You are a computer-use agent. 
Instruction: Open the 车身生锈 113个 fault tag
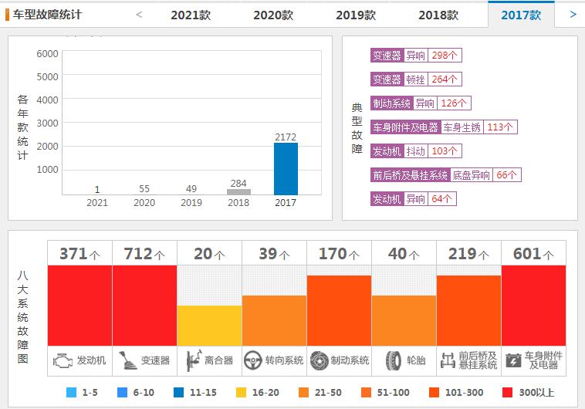pyautogui.click(x=444, y=127)
